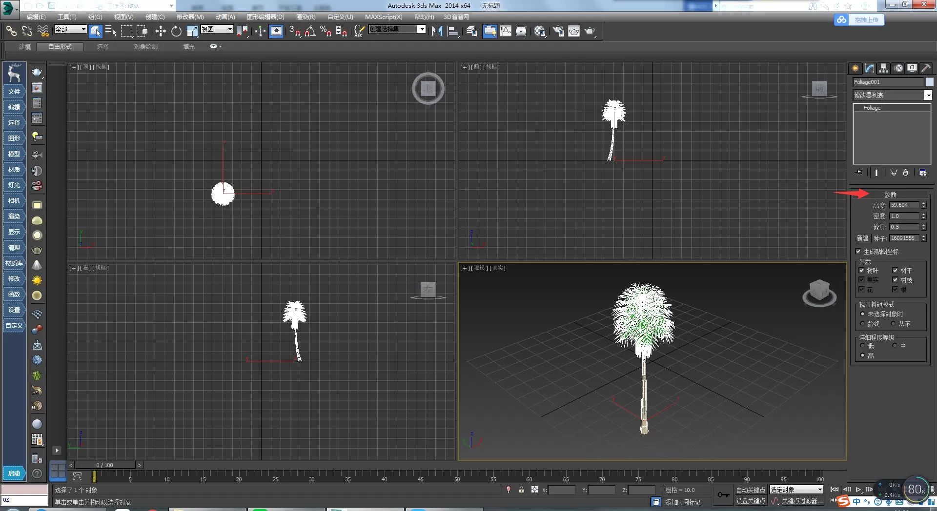Open the MAXScript(X) menu
This screenshot has width=937, height=511.
pyautogui.click(x=384, y=17)
